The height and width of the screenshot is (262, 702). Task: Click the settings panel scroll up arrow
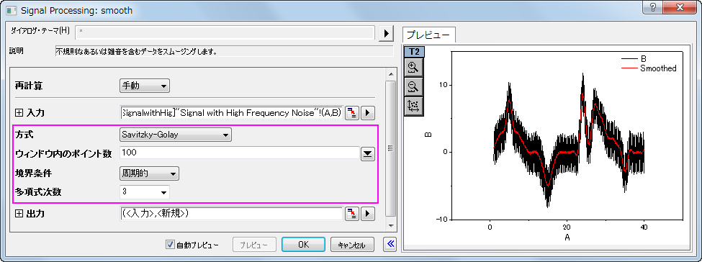[x=390, y=74]
